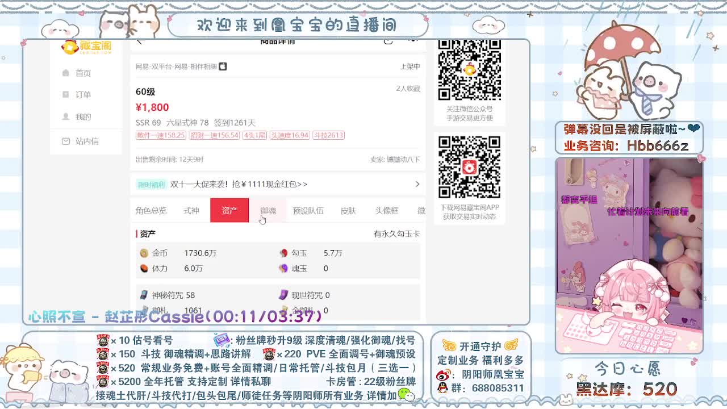Screen dimensions: 727x409
Task: Switch to the 式神 tab
Action: coord(191,210)
